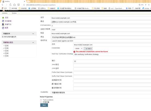
Task: Click 新建节点 computer icon
Action: 3,24
